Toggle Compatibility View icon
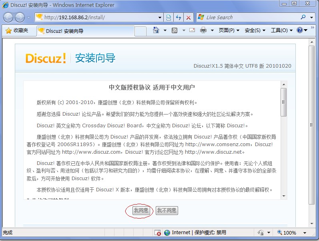This screenshot has height=241, width=319. click(x=169, y=18)
